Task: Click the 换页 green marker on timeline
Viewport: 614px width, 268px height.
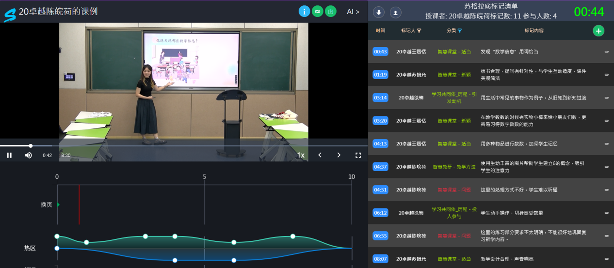Action: tap(58, 205)
